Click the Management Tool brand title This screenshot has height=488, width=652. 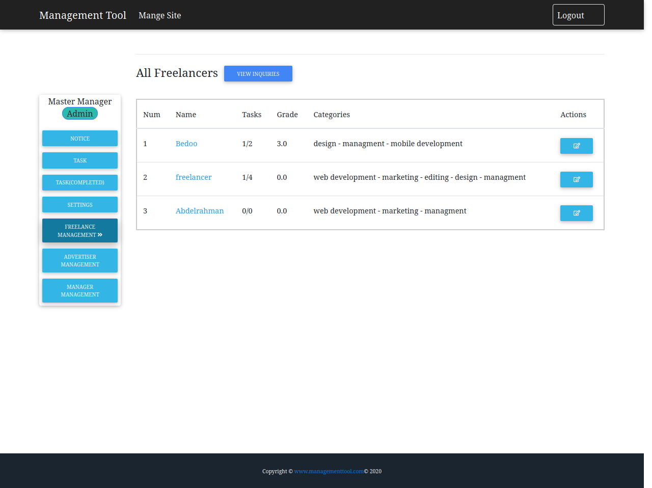point(83,15)
